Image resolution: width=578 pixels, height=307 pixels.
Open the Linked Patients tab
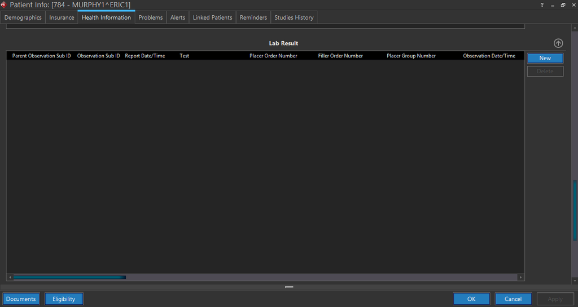[212, 17]
